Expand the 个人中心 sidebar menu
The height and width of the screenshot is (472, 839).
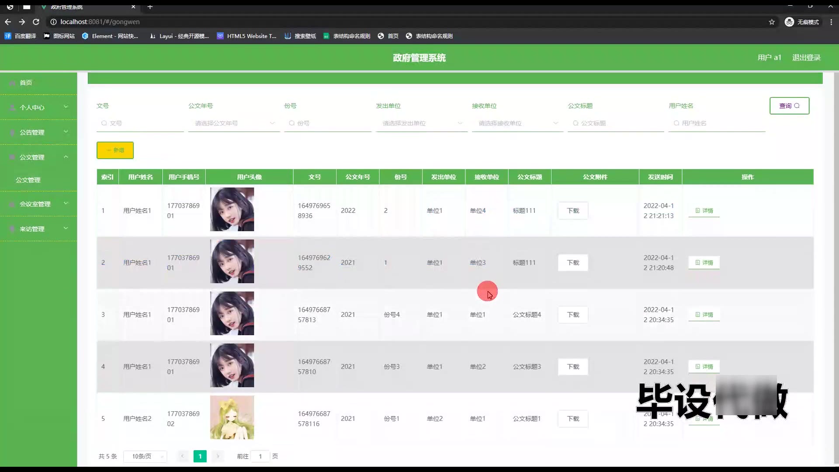pos(38,107)
